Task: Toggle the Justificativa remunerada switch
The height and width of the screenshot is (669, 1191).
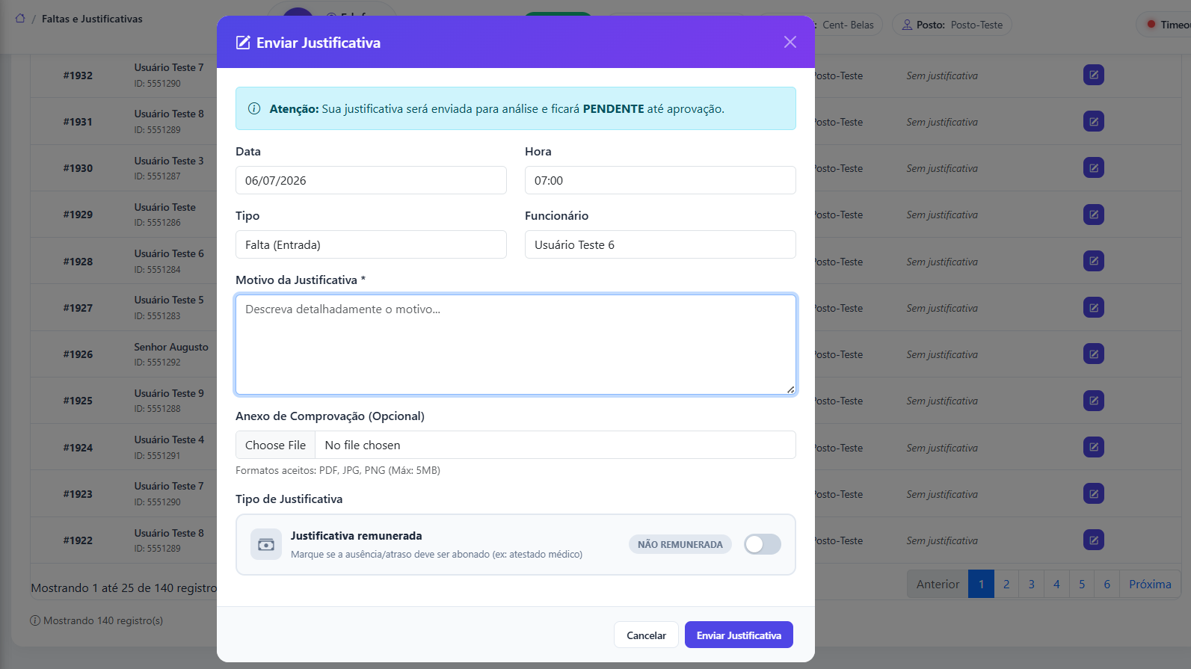Action: (x=762, y=544)
